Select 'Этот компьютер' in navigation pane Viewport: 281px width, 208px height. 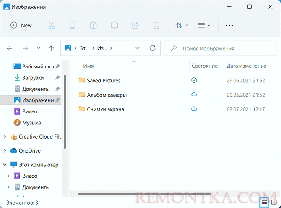click(34, 165)
